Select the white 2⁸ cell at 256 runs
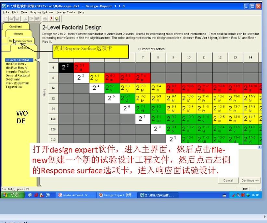The width and height of the screenshot is (267, 223). point(158,129)
